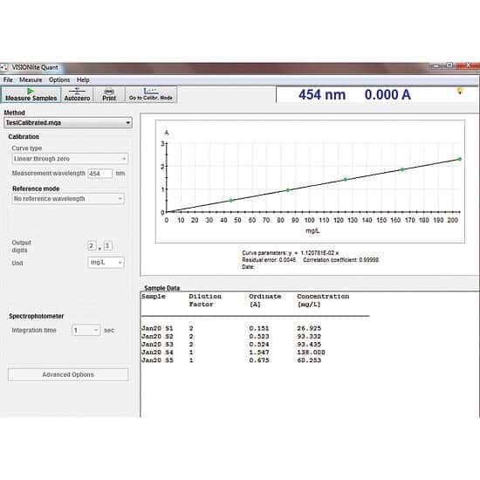Open the File menu
Image resolution: width=480 pixels, height=480 pixels.
[8, 80]
